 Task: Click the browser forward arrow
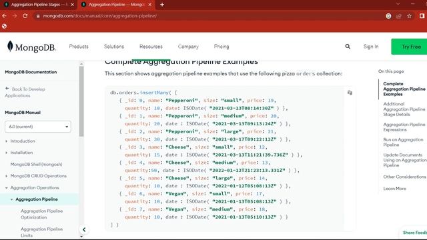pyautogui.click(x=15, y=16)
